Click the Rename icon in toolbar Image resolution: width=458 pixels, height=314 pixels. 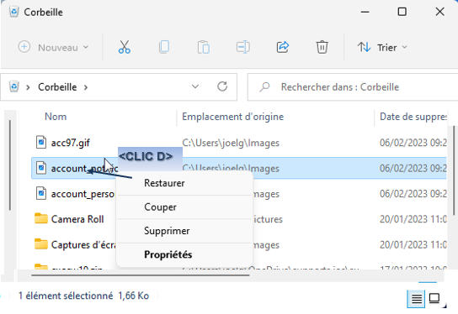242,47
